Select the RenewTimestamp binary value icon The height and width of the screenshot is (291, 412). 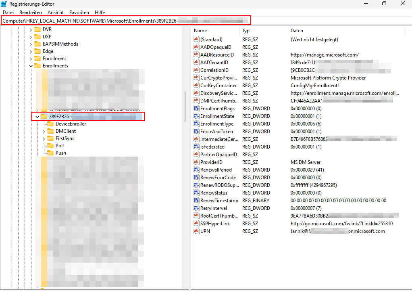pyautogui.click(x=197, y=201)
